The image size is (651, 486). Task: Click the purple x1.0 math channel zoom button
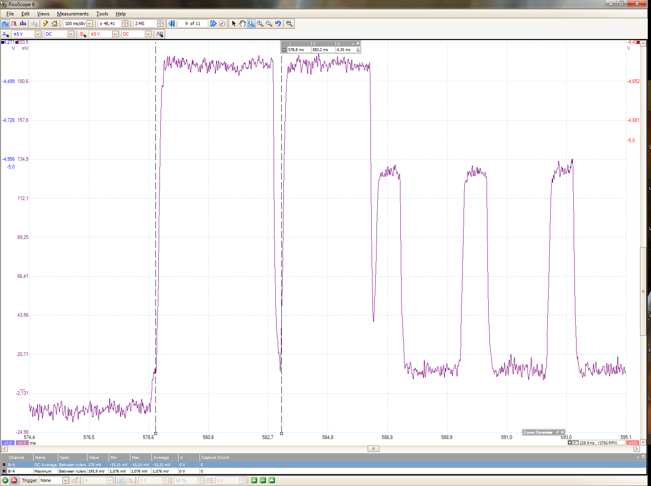pyautogui.click(x=22, y=443)
